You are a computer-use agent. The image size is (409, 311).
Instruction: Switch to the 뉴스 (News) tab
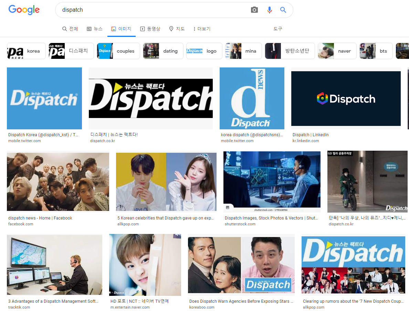pyautogui.click(x=95, y=29)
